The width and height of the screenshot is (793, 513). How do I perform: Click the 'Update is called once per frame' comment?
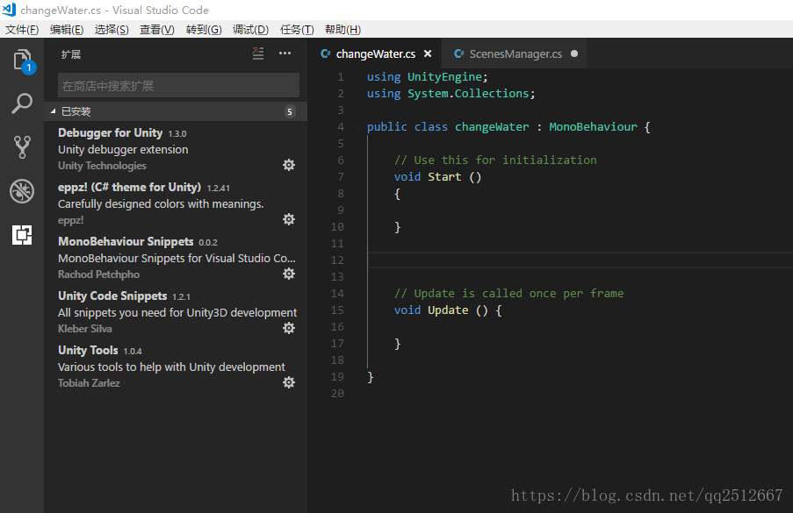tap(508, 294)
